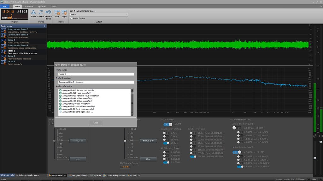323x181 pixels.
Task: Click the Apply profile icon
Action: [x=64, y=13]
